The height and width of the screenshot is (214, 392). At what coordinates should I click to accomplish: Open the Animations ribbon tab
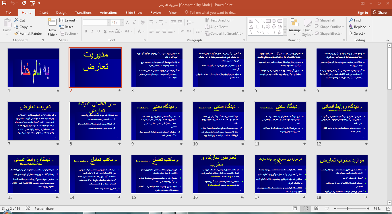(x=108, y=12)
